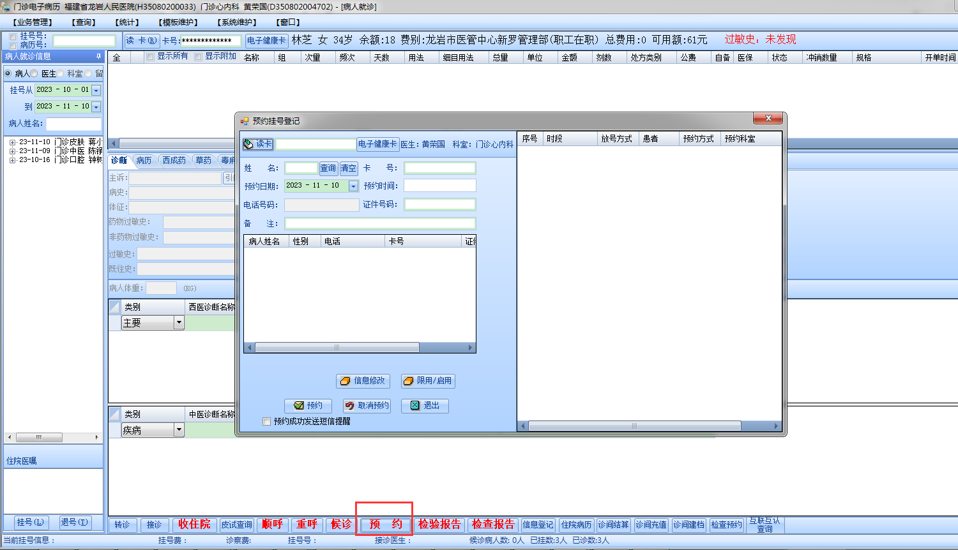Enable the 显示所有 checkbox
The width and height of the screenshot is (958, 550).
click(150, 57)
